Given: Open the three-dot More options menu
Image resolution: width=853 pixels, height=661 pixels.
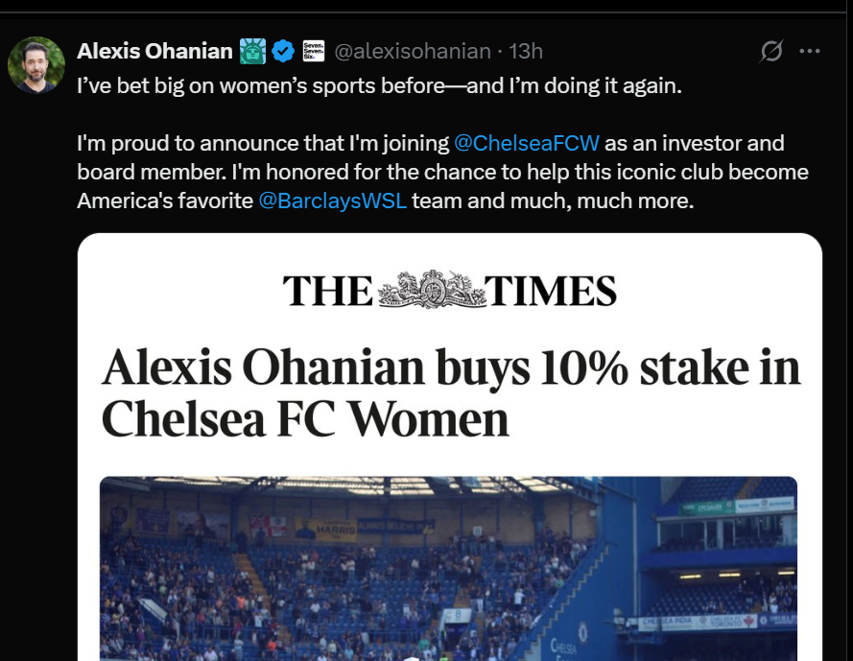Looking at the screenshot, I should [x=810, y=52].
